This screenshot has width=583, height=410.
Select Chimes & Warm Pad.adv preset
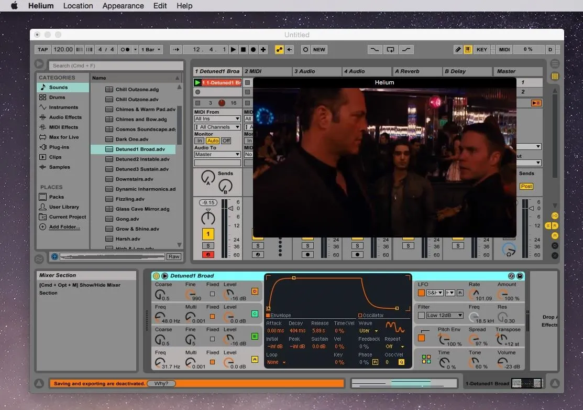pyautogui.click(x=134, y=110)
